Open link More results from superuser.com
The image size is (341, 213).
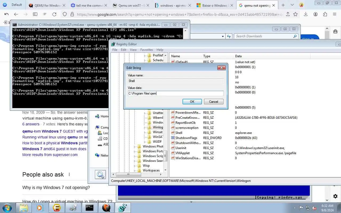coord(50,155)
